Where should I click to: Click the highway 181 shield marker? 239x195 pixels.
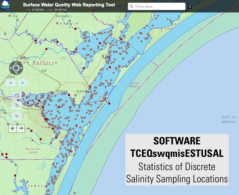(36, 69)
